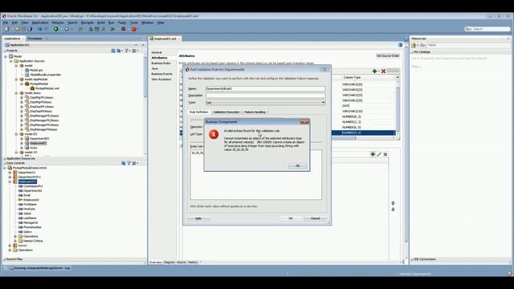514x289 pixels.
Task: Click the Description field in validation dialog
Action: [266, 96]
